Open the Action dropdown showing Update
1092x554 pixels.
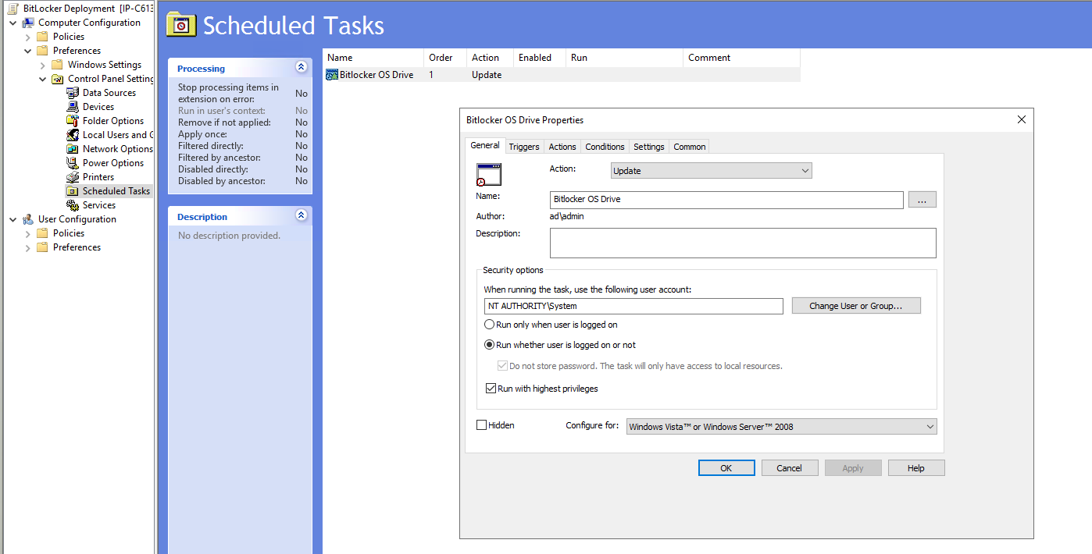click(x=711, y=170)
